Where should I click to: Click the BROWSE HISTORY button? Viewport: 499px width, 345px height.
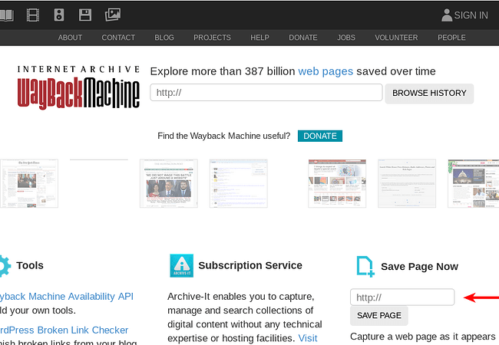pyautogui.click(x=429, y=93)
